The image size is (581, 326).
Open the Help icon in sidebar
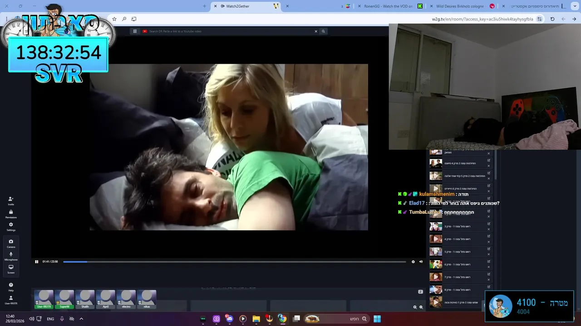coord(11,287)
